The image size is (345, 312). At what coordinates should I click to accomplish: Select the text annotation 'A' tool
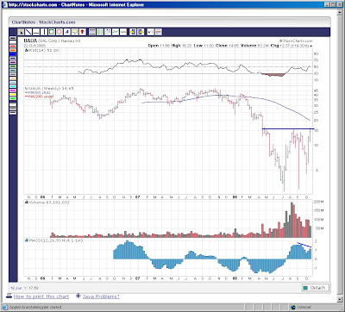point(67,32)
